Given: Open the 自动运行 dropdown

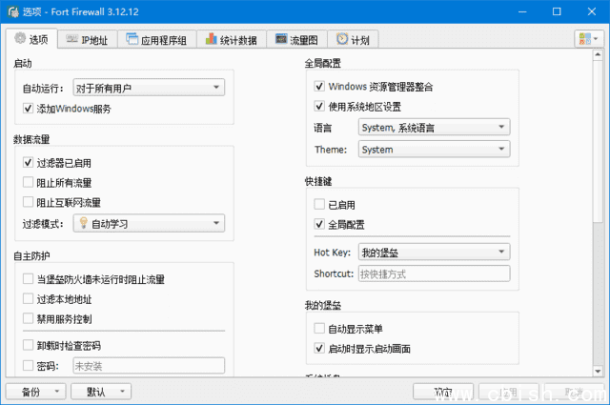Looking at the screenshot, I should coord(148,89).
